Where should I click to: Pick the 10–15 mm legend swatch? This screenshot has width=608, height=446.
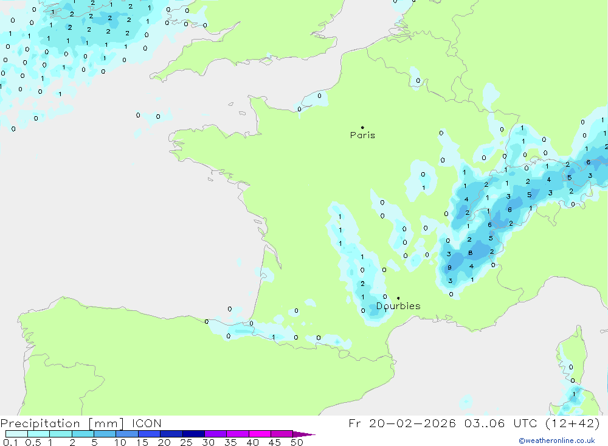click(127, 434)
